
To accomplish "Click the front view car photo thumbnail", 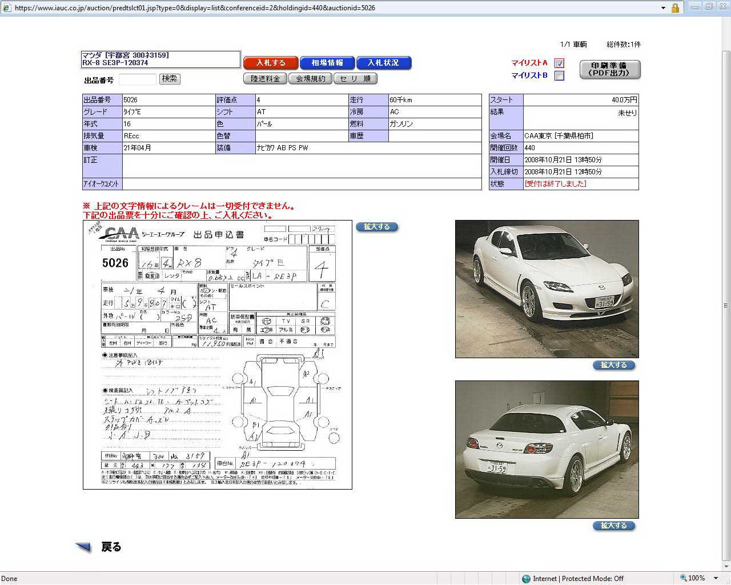I will [x=547, y=289].
